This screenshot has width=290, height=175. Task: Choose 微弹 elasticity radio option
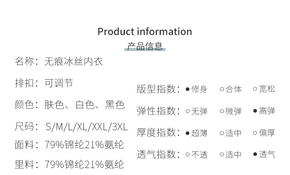(222, 111)
